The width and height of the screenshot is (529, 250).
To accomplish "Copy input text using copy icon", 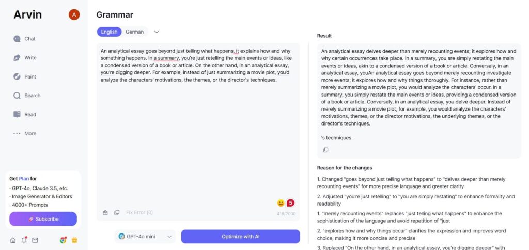I will pyautogui.click(x=117, y=212).
